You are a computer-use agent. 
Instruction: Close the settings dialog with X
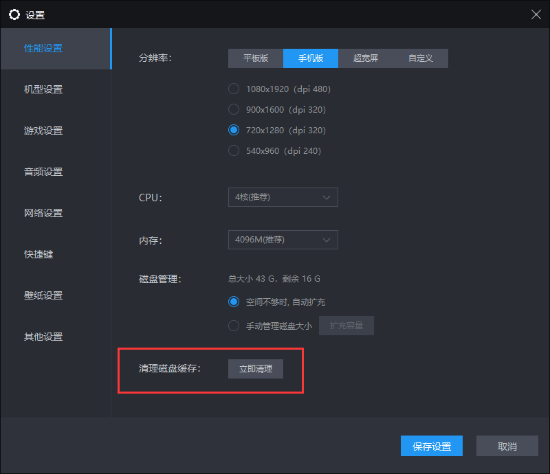(536, 14)
